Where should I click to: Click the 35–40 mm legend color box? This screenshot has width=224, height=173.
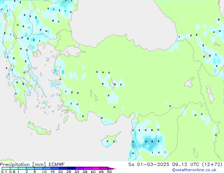coord(88,168)
